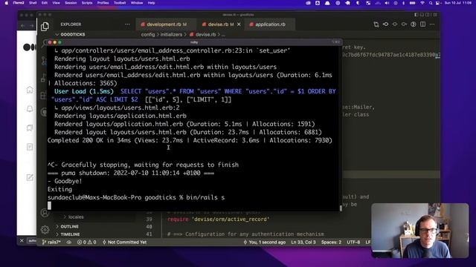Viewport: 476px width, 267px height.
Task: Open the file timeline clock icon in editor toolbar
Action: [x=414, y=24]
